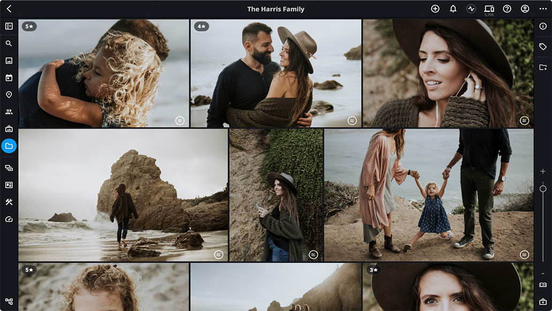
Task: Click the move-to-folder icon in right panel
Action: tap(543, 67)
